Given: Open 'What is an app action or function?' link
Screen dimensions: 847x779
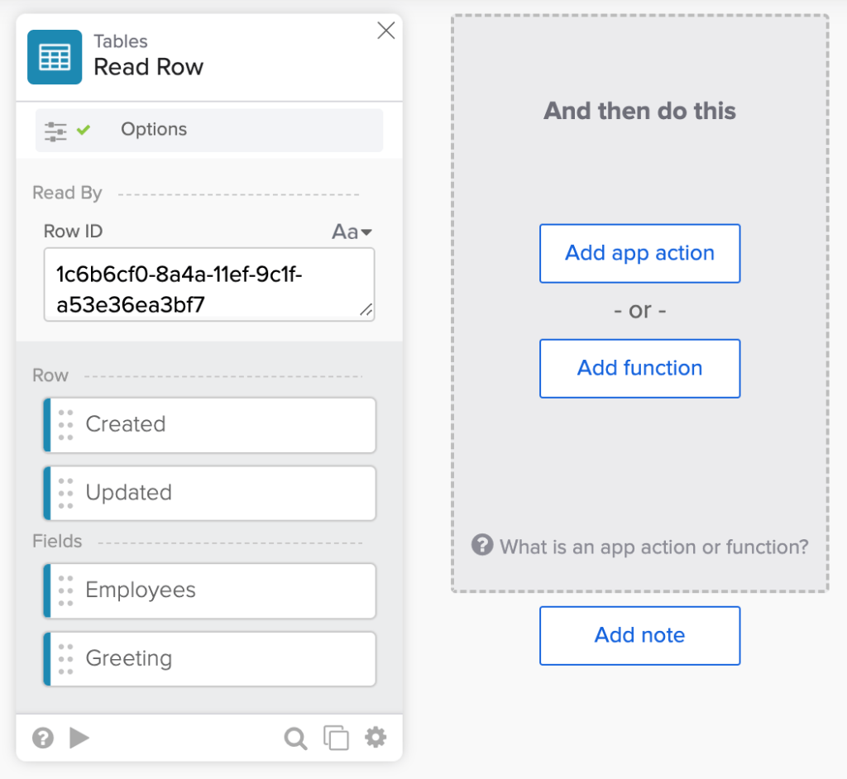Looking at the screenshot, I should [x=653, y=547].
